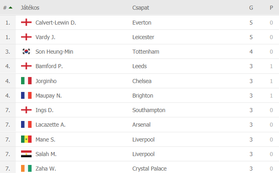
Task: Click Italy flag next to Jorginho
Action: (x=26, y=81)
